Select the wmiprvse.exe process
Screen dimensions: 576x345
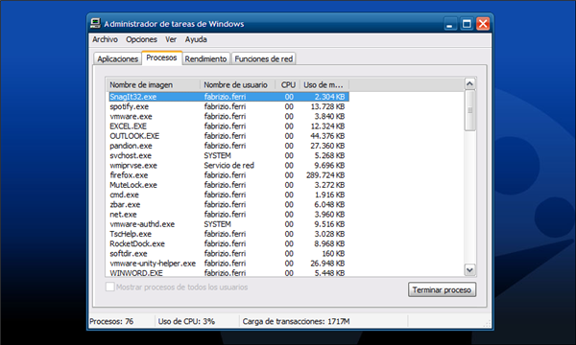tap(228, 166)
